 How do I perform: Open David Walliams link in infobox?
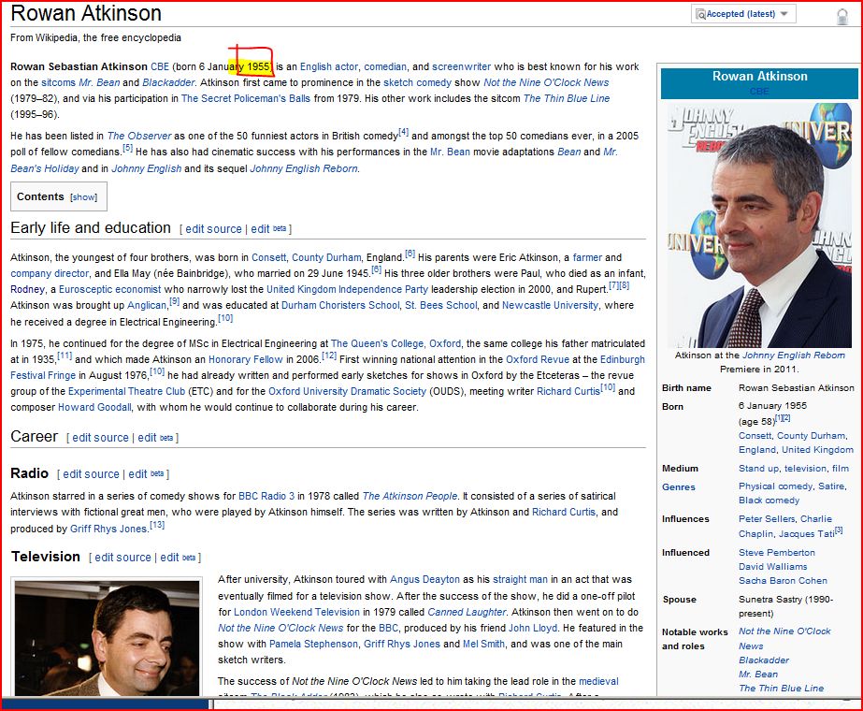pyautogui.click(x=772, y=567)
